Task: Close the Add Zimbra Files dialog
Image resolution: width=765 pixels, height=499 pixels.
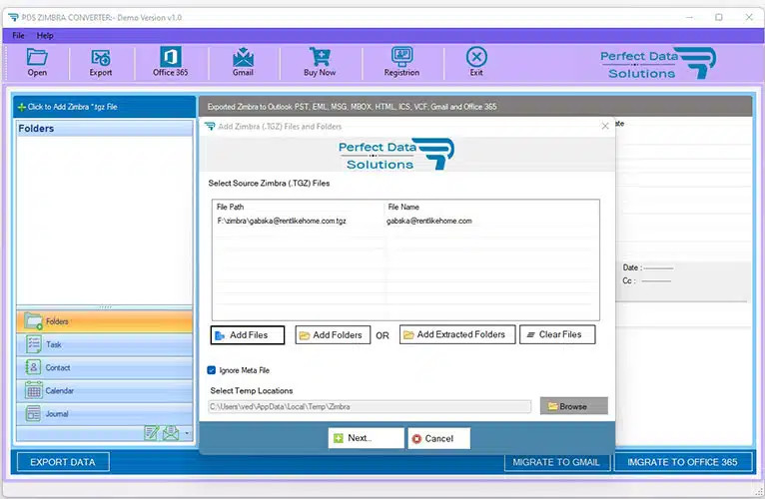Action: pos(605,127)
